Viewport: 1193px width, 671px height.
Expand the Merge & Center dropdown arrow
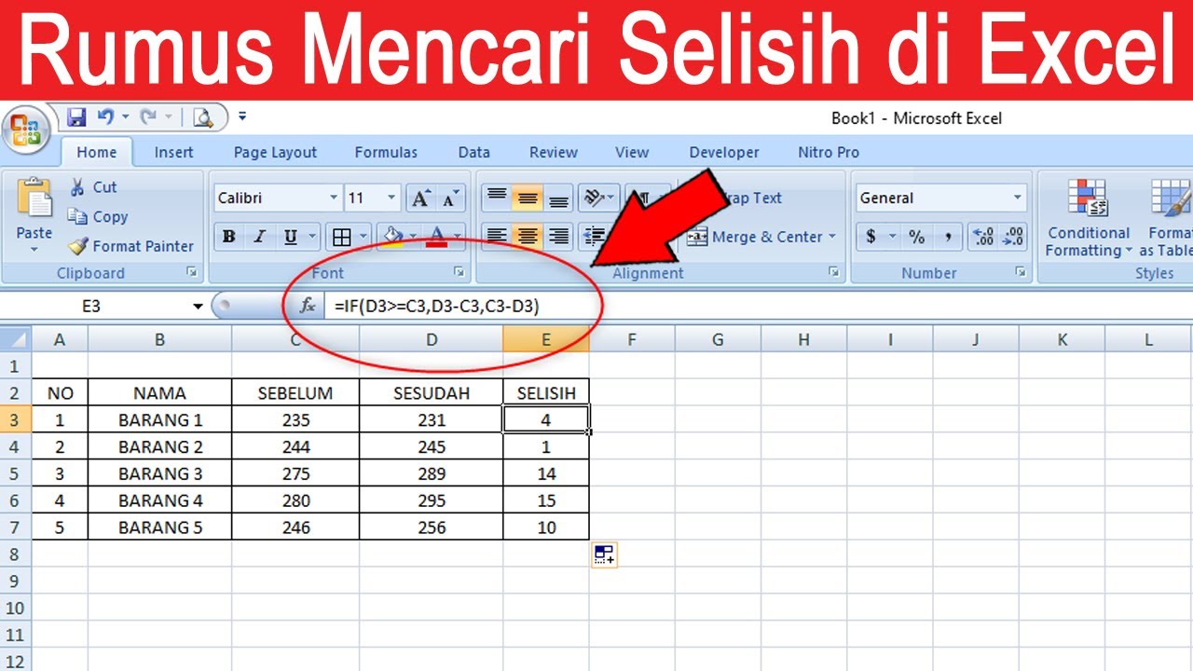pos(831,237)
